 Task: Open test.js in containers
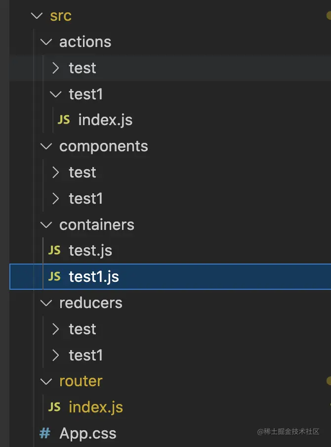click(x=90, y=251)
